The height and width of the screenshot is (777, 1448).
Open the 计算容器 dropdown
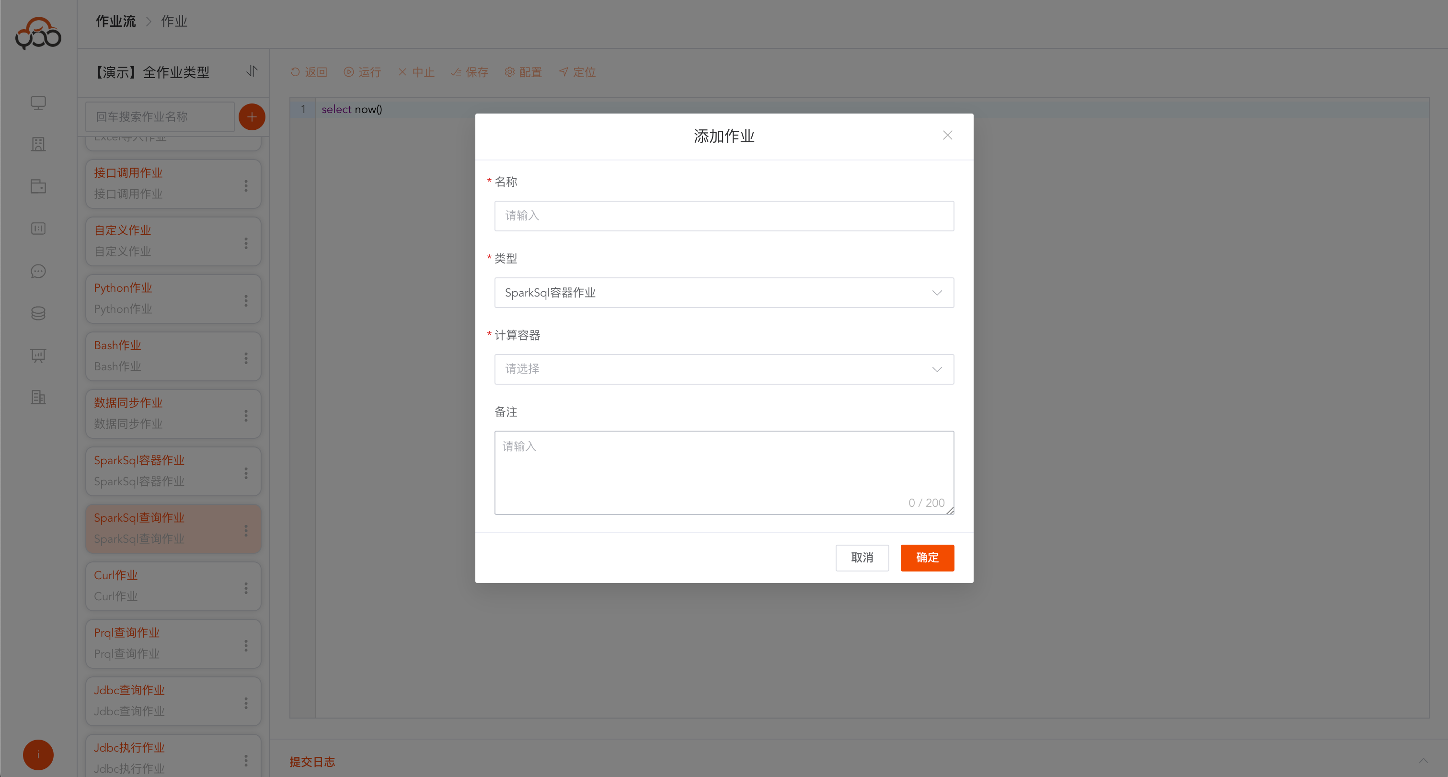tap(724, 369)
